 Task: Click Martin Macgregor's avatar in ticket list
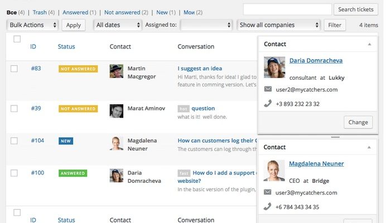click(116, 72)
